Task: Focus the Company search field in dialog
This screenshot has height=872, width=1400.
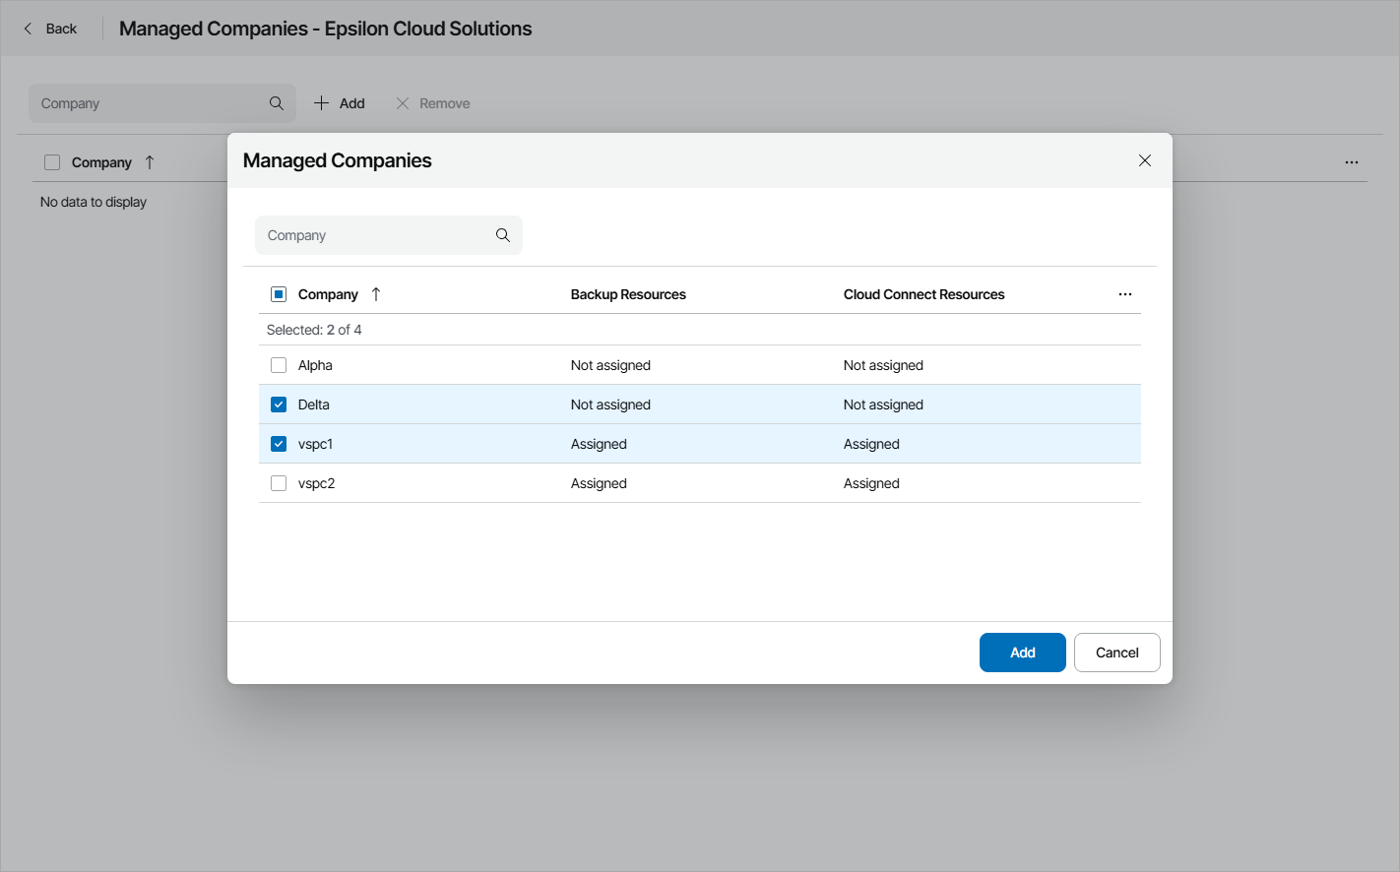Action: 374,235
